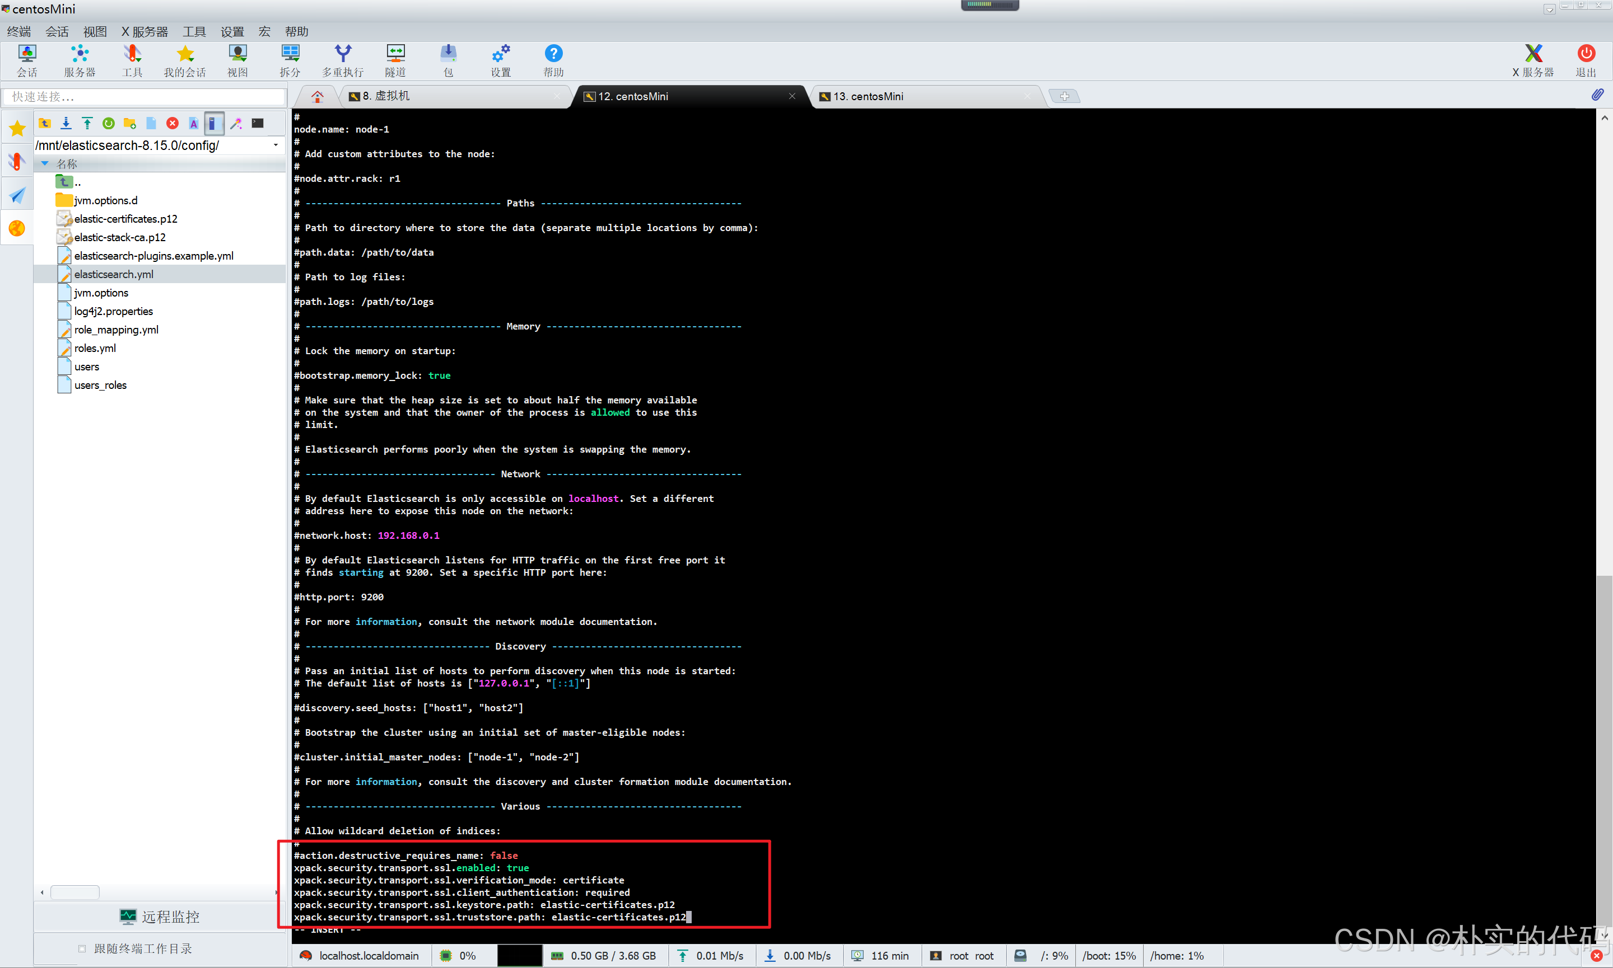This screenshot has width=1613, height=968.
Task: Click the SFTP download arrow icon
Action: click(x=66, y=123)
